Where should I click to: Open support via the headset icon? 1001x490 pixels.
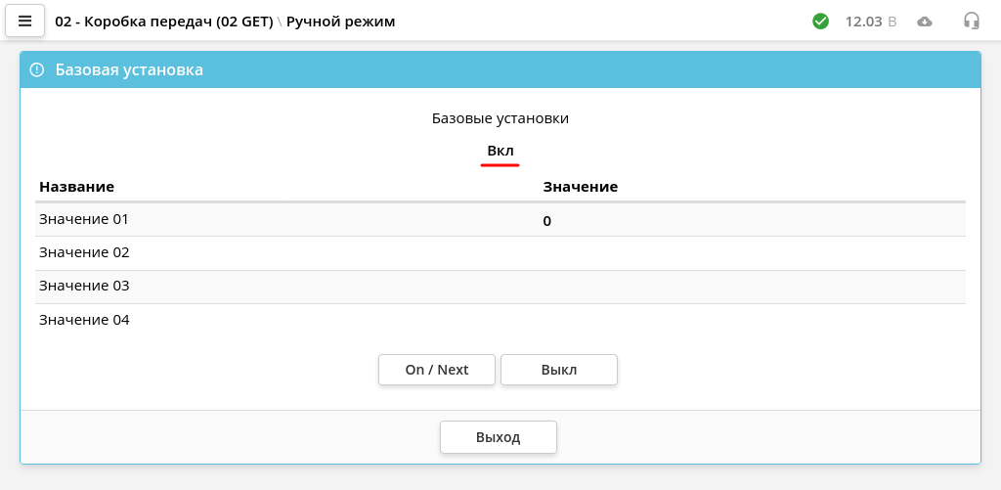pos(971,22)
